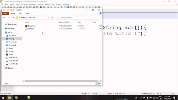The width and height of the screenshot is (178, 100).
Task: Sort by Date modified column header
Action: pyautogui.click(x=64, y=22)
